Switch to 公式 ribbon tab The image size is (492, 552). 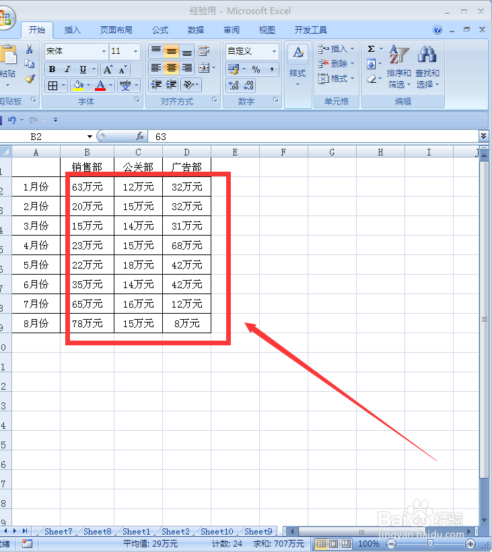tap(160, 30)
